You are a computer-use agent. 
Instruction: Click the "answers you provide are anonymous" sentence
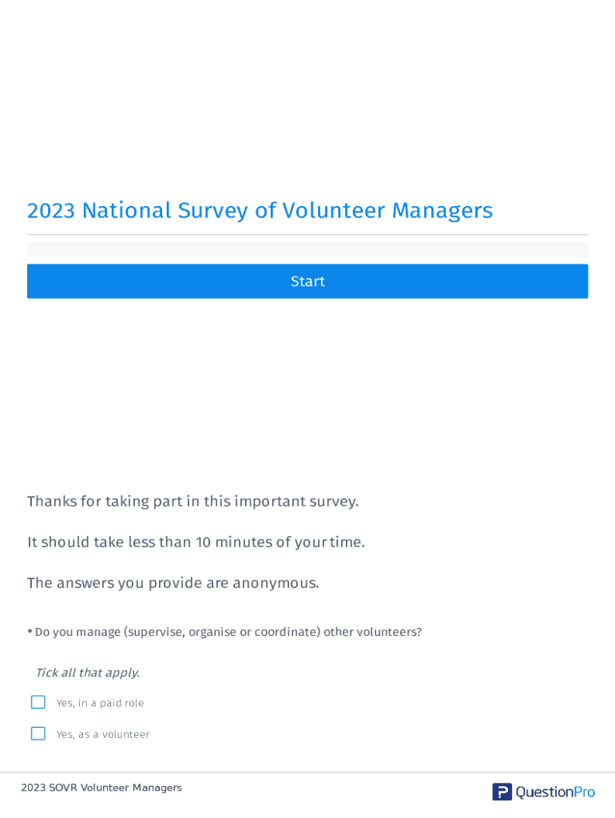pos(173,582)
